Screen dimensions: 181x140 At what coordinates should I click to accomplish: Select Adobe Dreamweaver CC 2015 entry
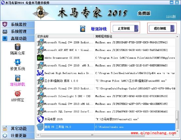(x=62, y=58)
